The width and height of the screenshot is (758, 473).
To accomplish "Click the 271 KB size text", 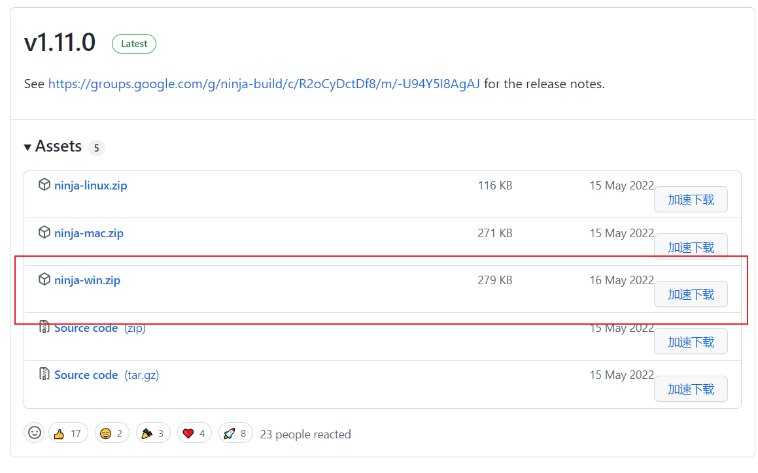I will pyautogui.click(x=495, y=233).
